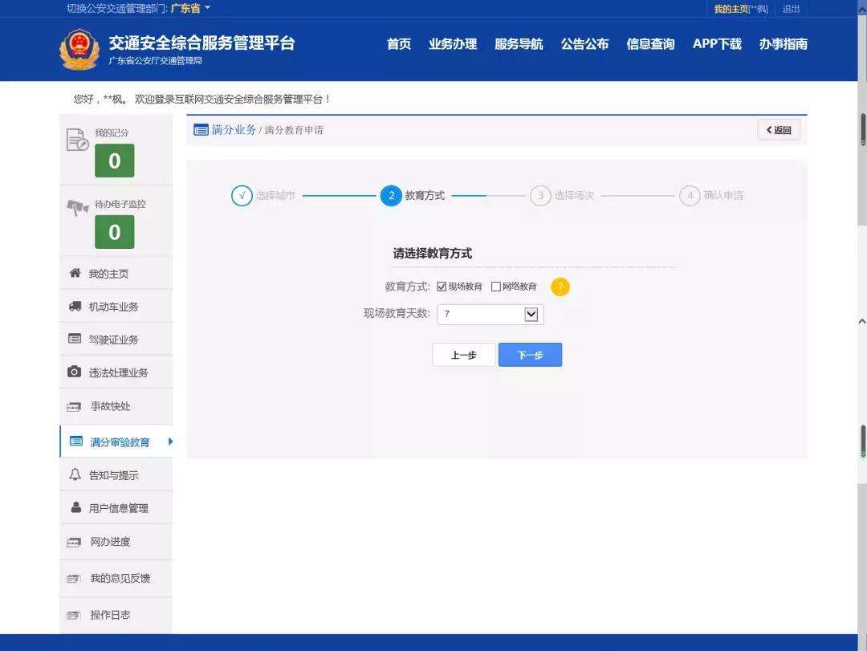
Task: Uncheck the 现场教育 checkbox
Action: coord(442,286)
